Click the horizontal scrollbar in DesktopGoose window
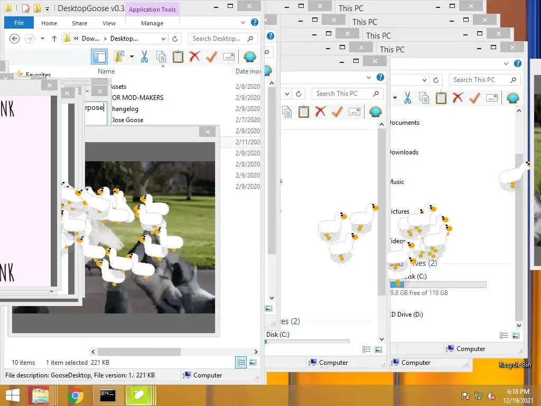Image resolution: width=541 pixels, height=406 pixels. tap(139, 352)
